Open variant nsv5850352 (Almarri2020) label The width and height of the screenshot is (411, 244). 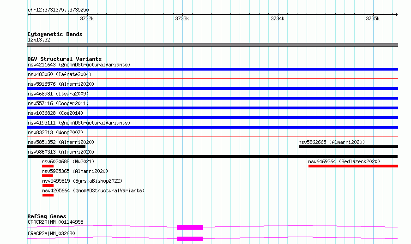(61, 142)
